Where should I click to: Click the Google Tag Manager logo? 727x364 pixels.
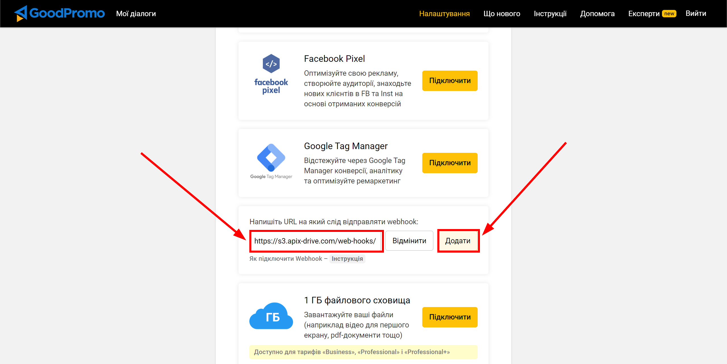[271, 161]
